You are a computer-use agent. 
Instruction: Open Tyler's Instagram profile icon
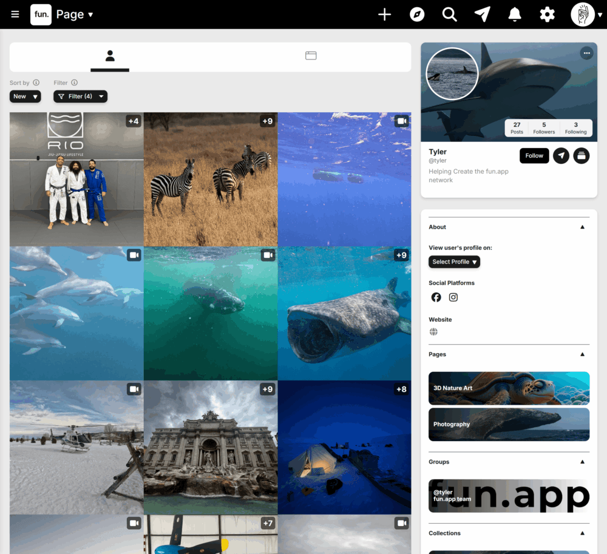click(x=453, y=297)
